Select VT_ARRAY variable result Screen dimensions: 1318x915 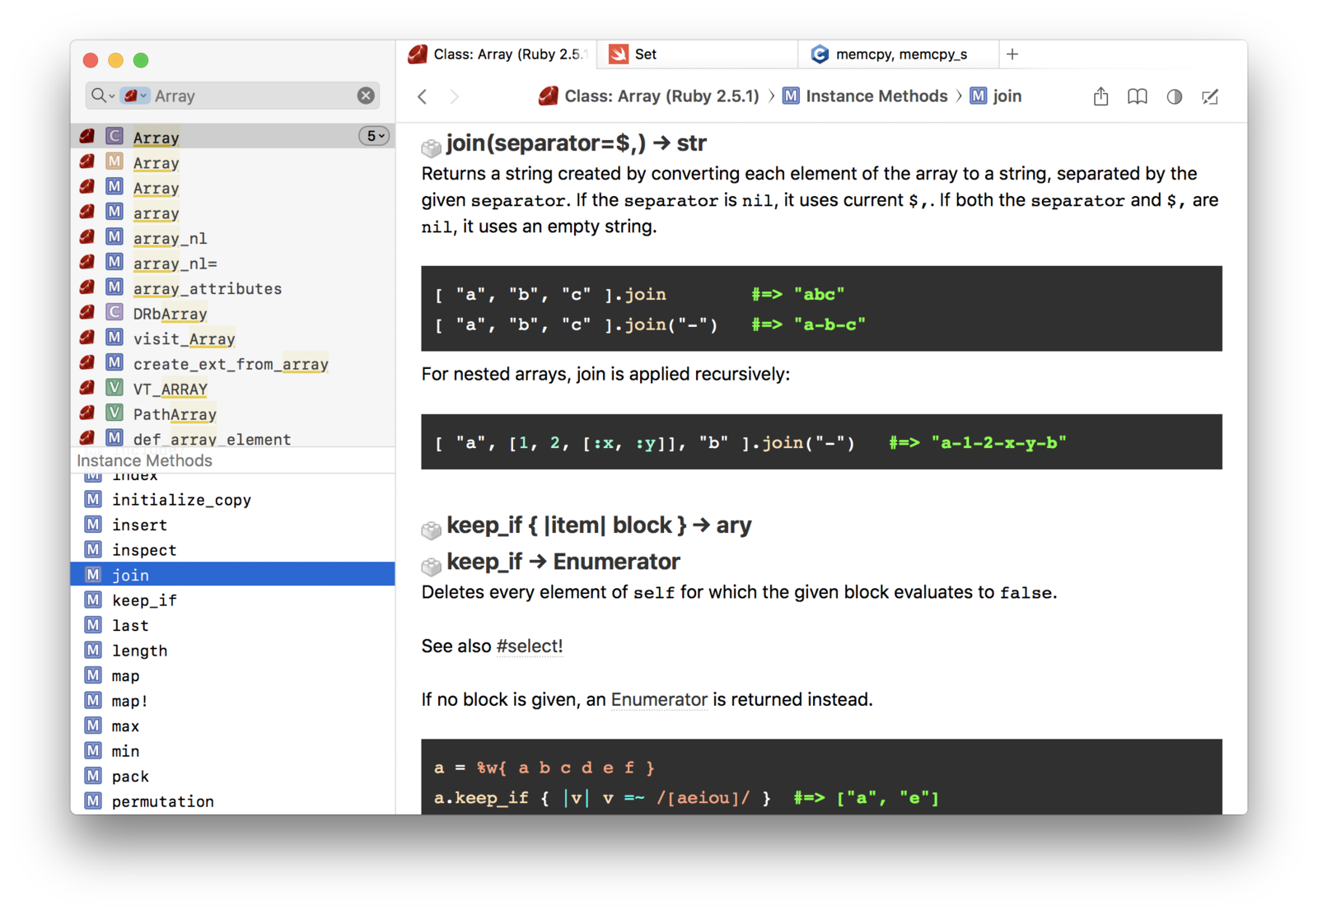(232, 390)
